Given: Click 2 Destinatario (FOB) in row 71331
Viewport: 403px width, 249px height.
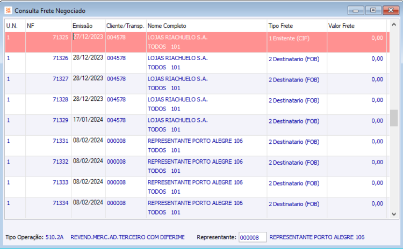Looking at the screenshot, I should [x=294, y=142].
